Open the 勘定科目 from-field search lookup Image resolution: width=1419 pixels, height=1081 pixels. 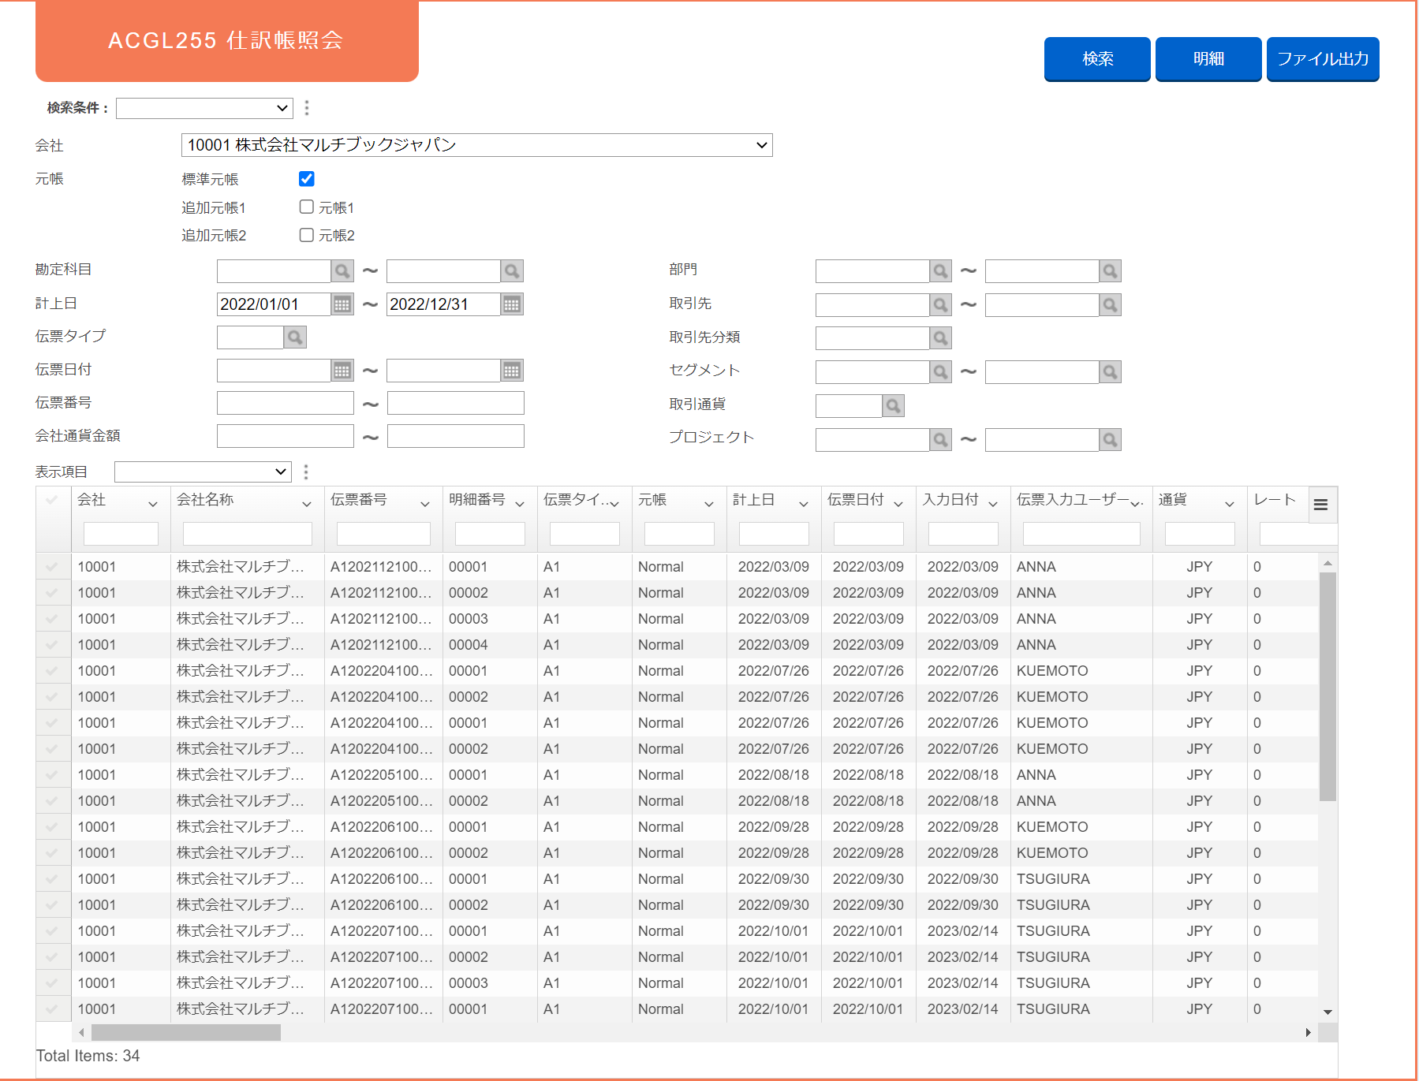pos(342,271)
